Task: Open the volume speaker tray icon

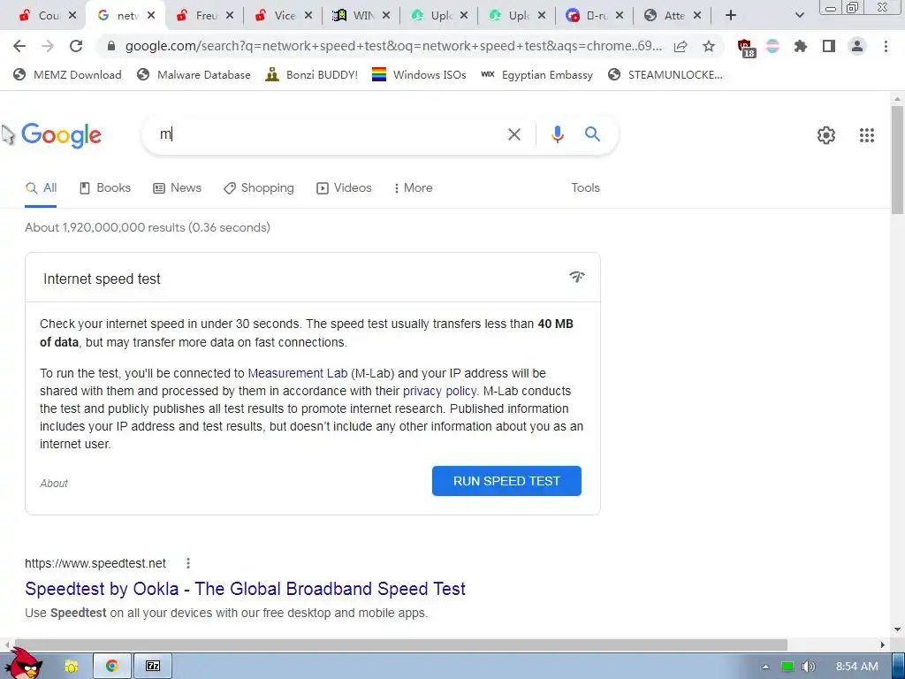Action: click(x=809, y=667)
